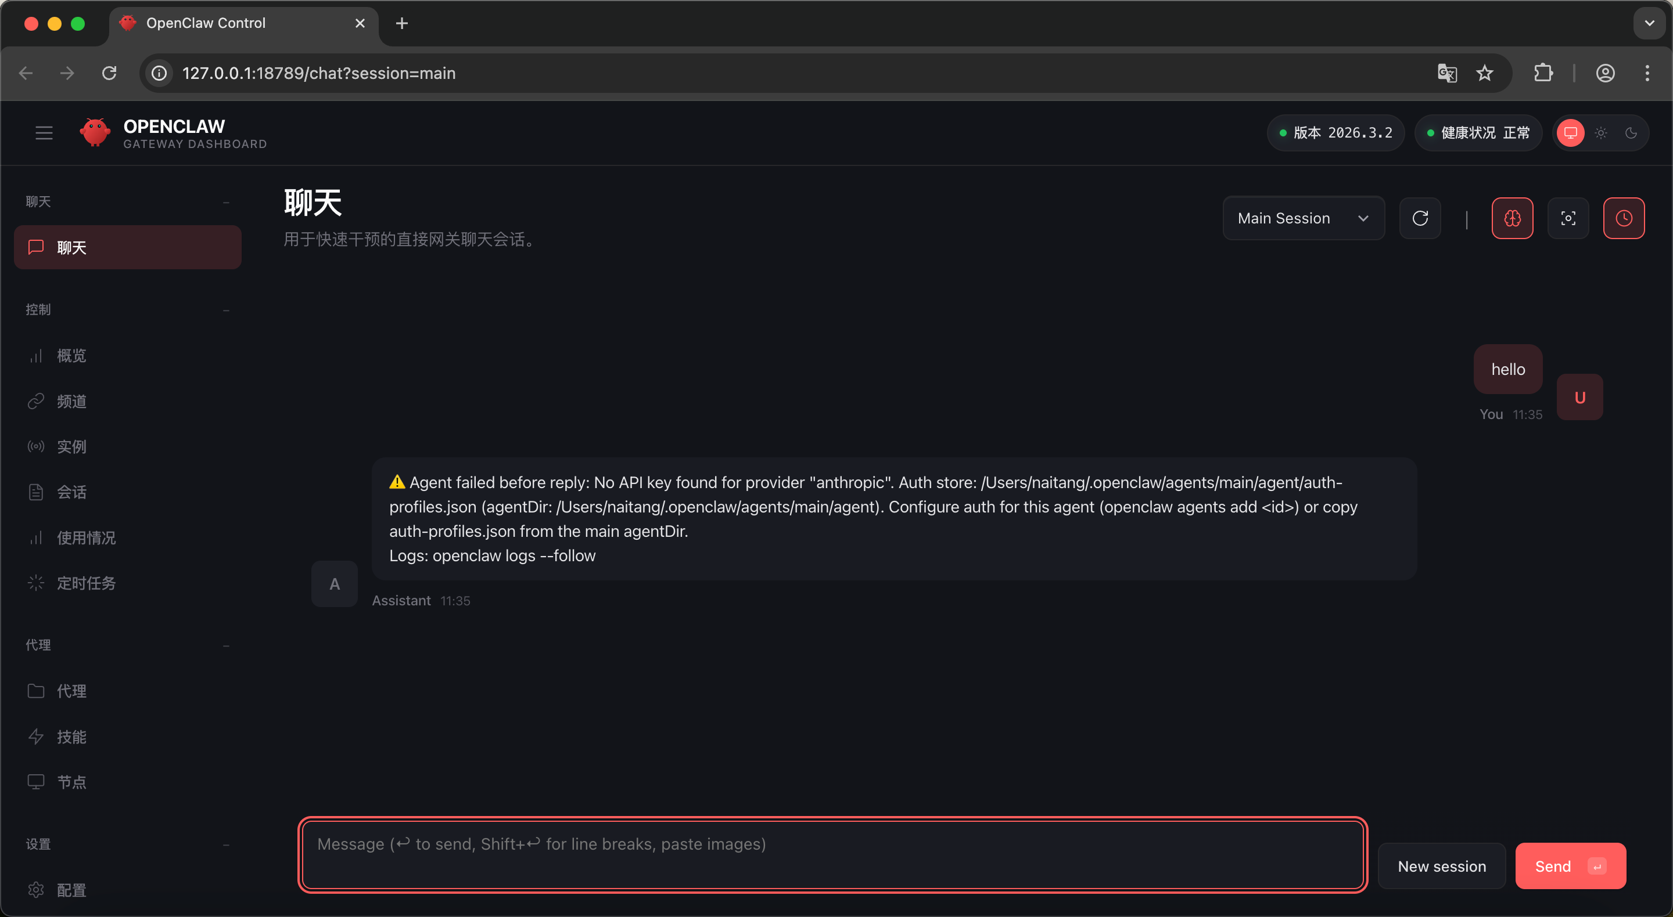This screenshot has width=1673, height=917.
Task: Open the Main Session dropdown
Action: (1303, 218)
